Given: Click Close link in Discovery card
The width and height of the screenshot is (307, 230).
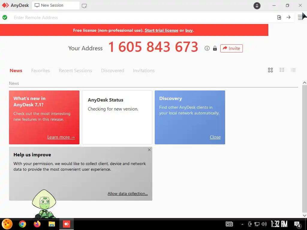Looking at the screenshot, I should click(x=215, y=137).
